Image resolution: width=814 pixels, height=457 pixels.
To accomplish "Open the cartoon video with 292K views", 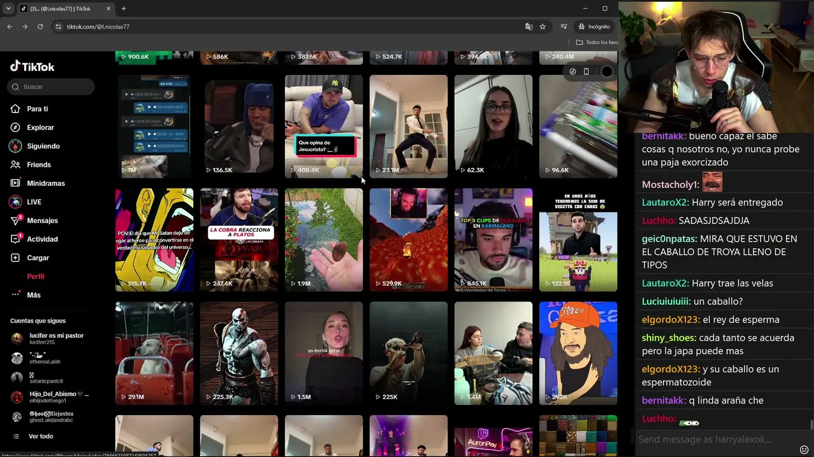I will coord(578,354).
